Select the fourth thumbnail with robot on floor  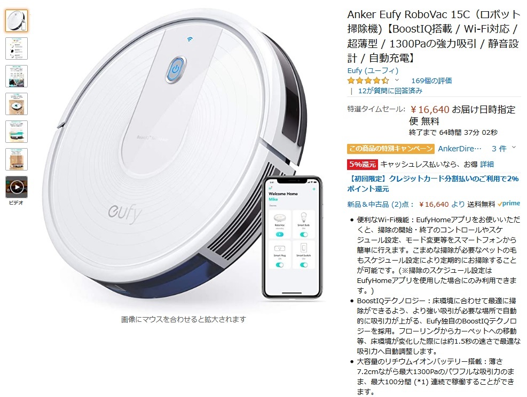pos(17,104)
